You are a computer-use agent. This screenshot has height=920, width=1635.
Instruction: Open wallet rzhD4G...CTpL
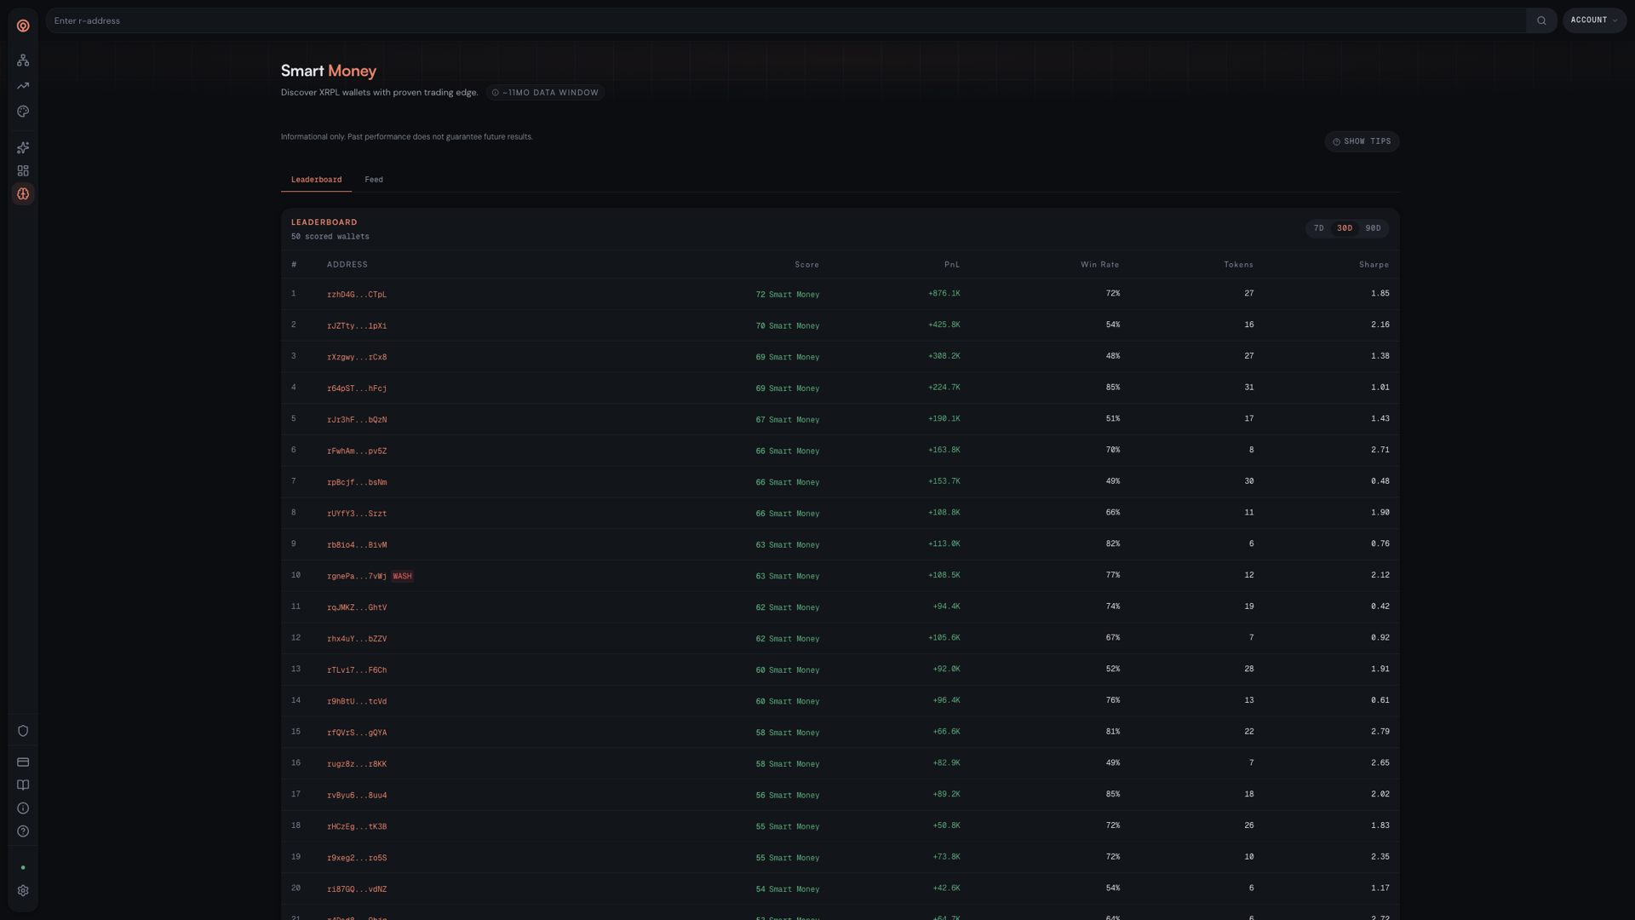point(357,295)
